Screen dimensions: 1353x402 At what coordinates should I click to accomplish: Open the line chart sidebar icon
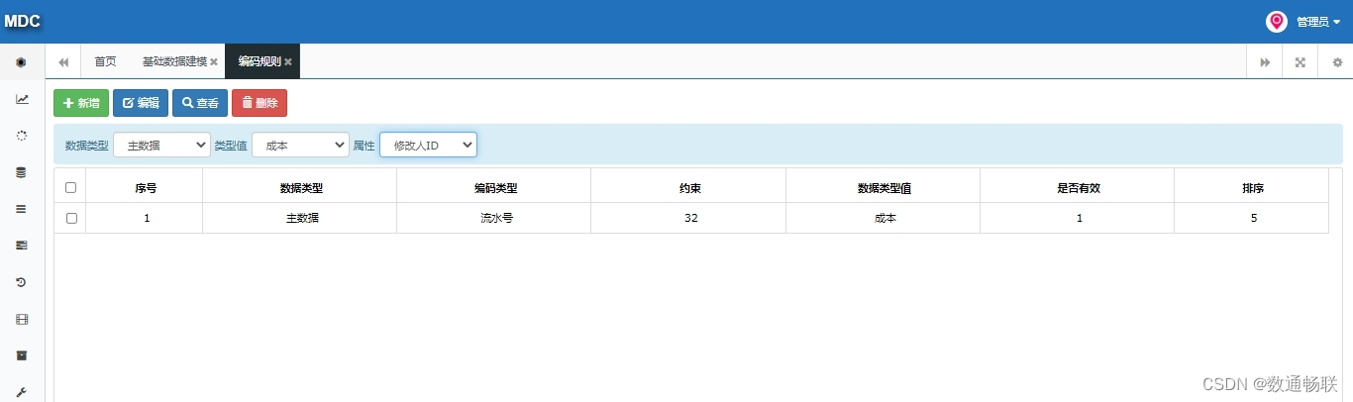click(x=22, y=99)
